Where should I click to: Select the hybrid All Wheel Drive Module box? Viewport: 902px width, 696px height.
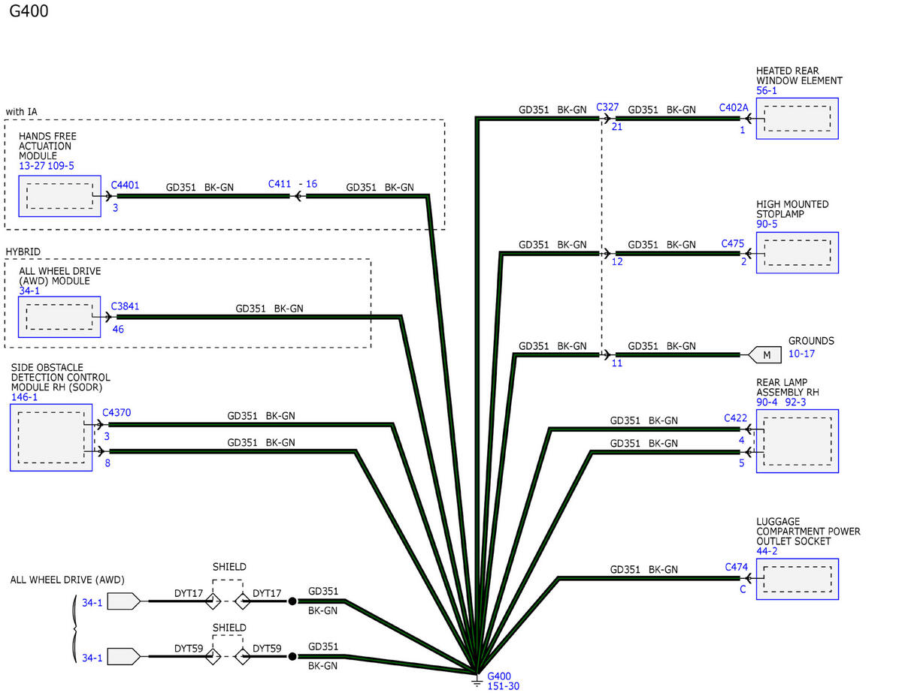pyautogui.click(x=59, y=317)
